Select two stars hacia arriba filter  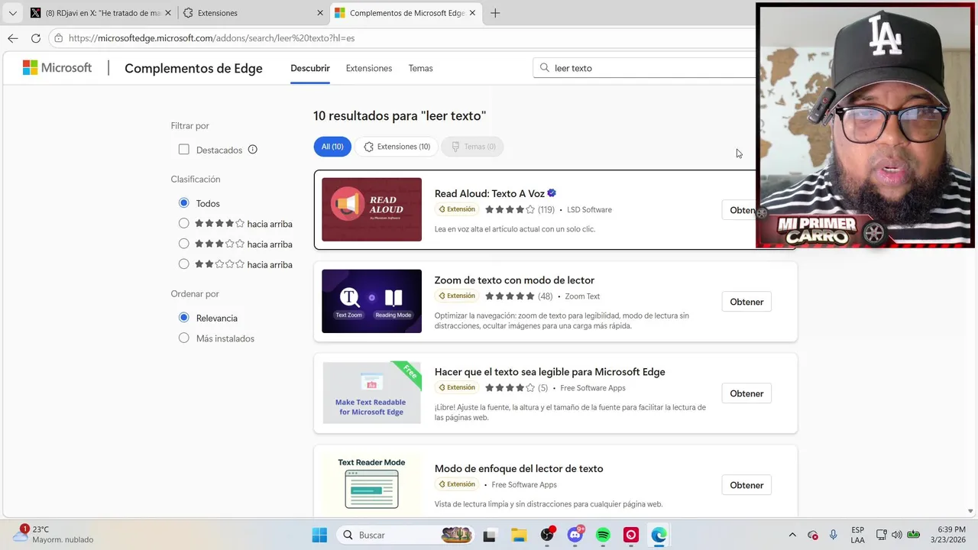tap(183, 264)
